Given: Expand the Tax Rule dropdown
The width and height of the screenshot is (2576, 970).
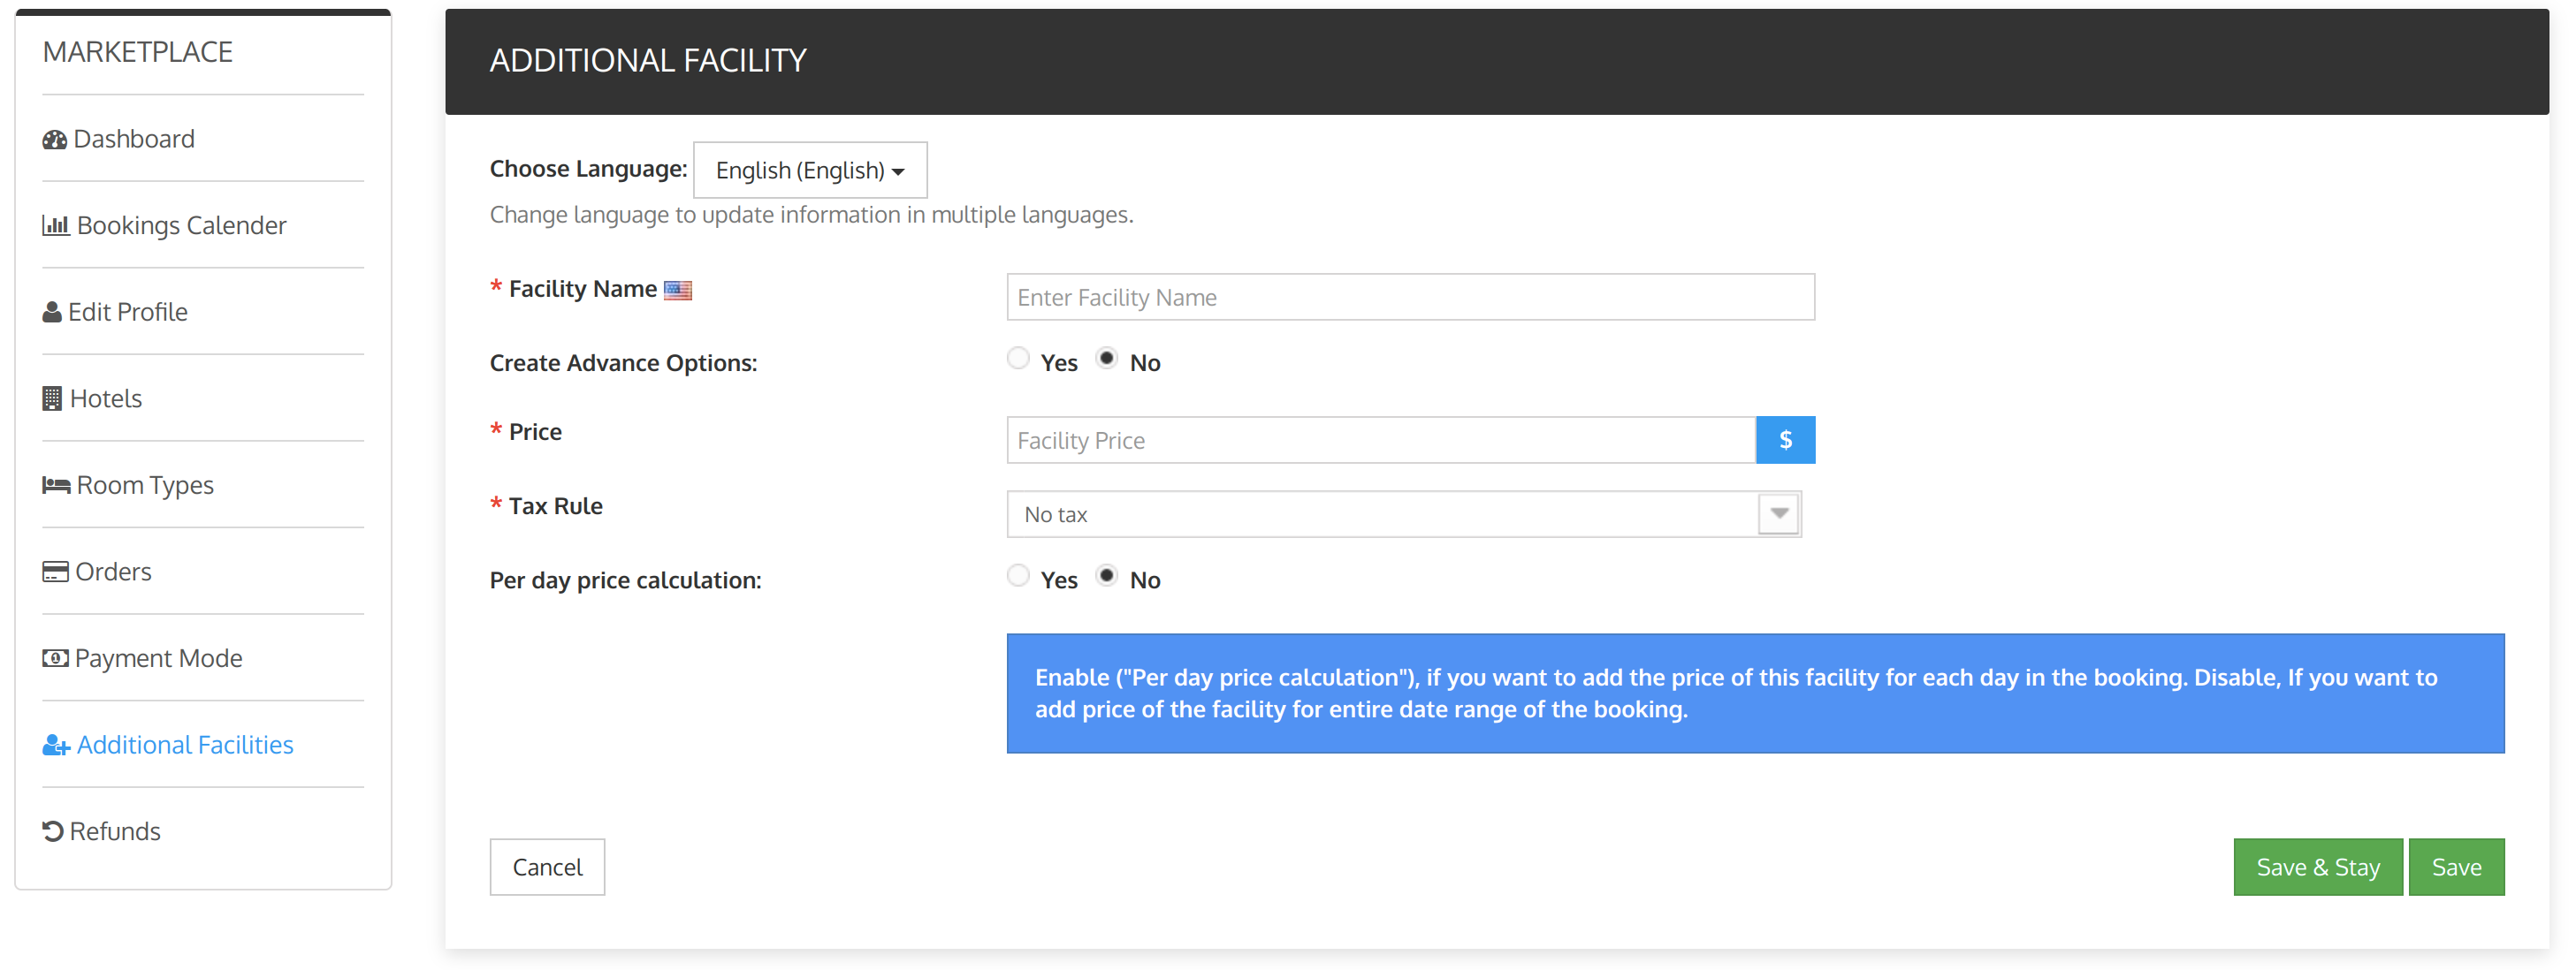Looking at the screenshot, I should click(1782, 514).
